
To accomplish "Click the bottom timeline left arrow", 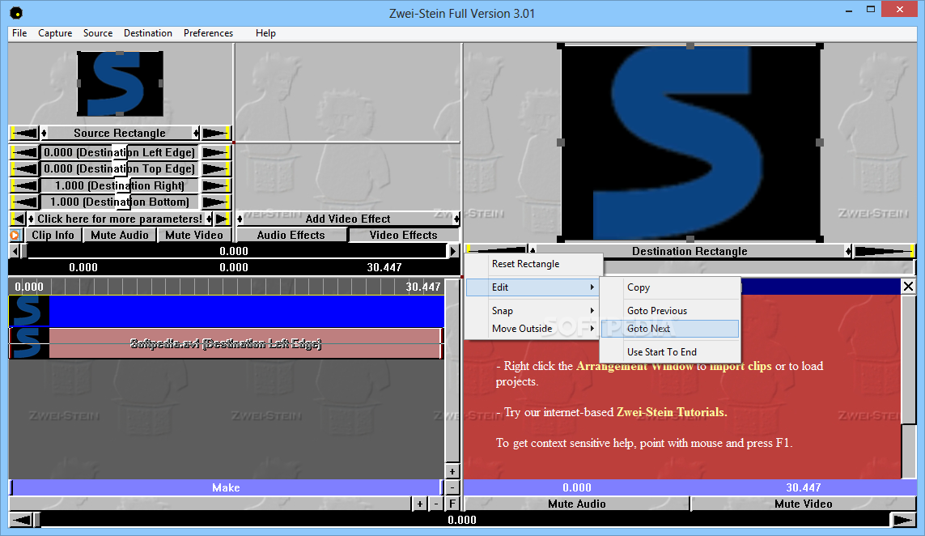I will [x=22, y=520].
